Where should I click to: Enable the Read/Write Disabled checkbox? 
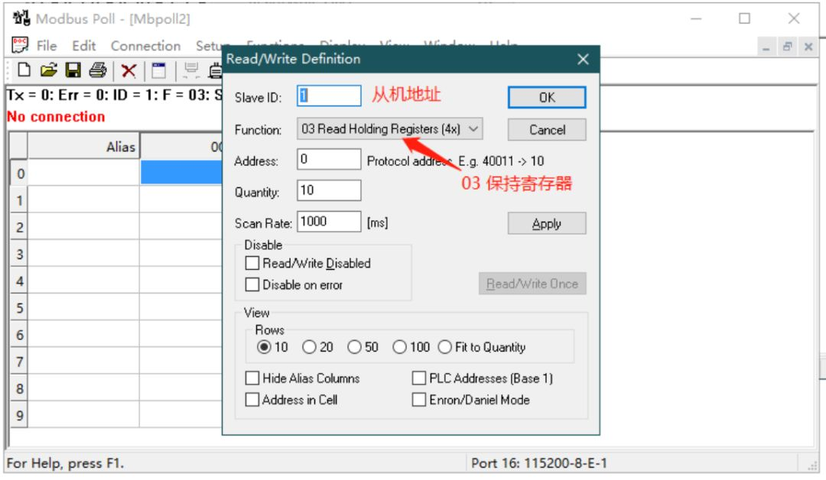[252, 263]
